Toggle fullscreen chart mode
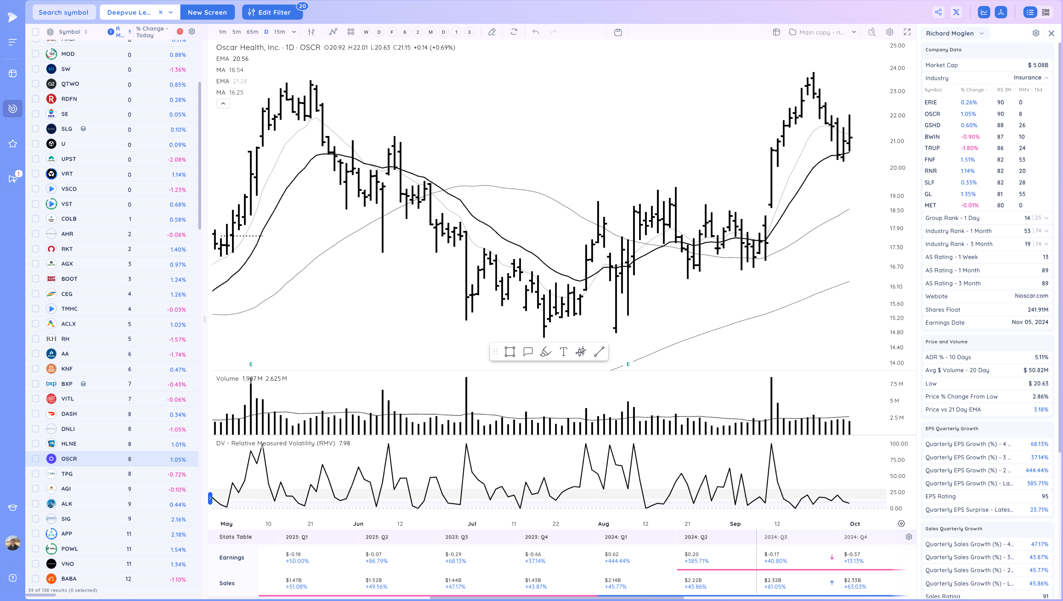1063x601 pixels. click(x=907, y=32)
